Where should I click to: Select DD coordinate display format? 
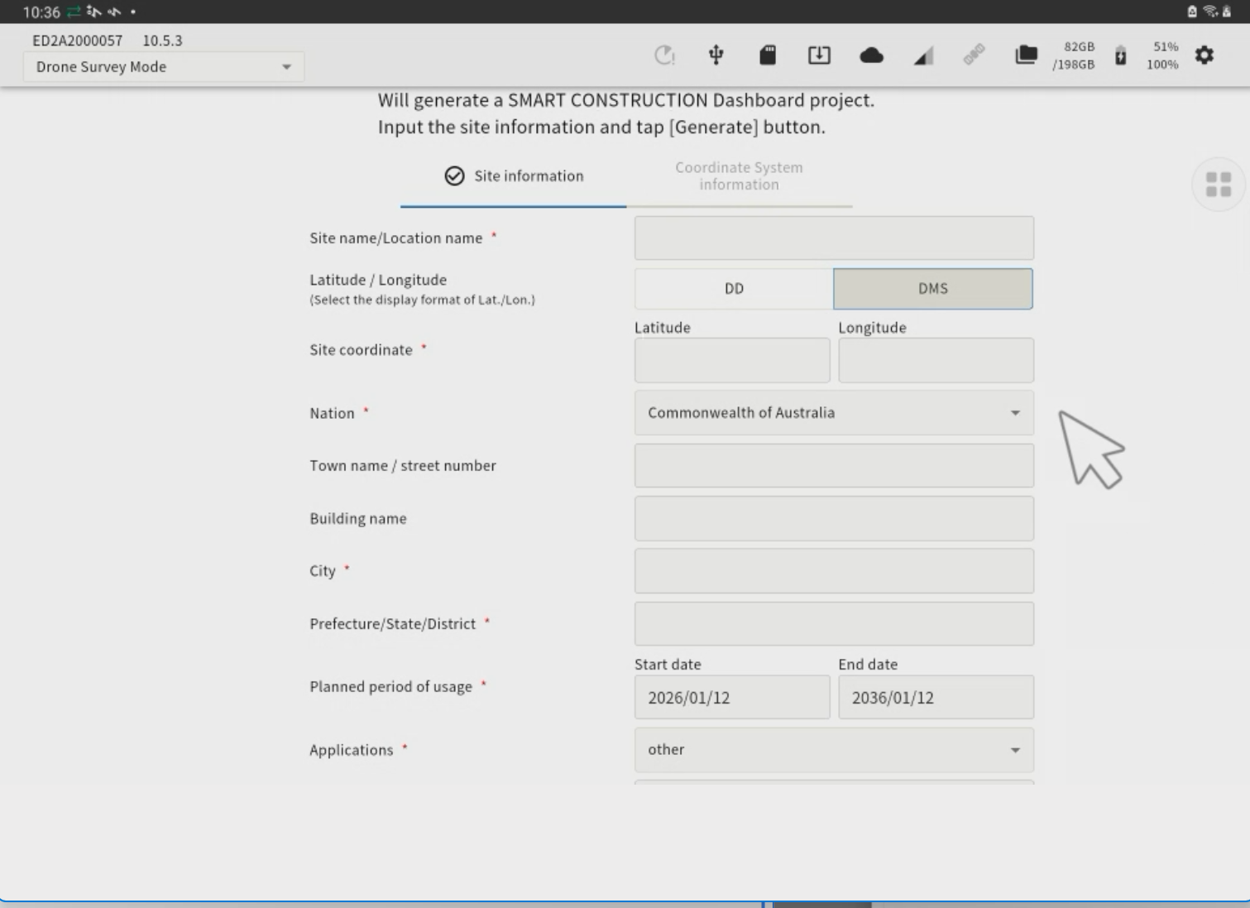pos(734,289)
